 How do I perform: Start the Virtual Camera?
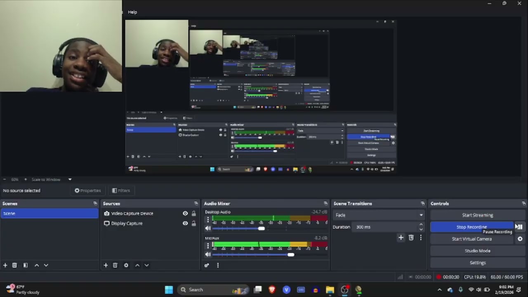point(472,239)
